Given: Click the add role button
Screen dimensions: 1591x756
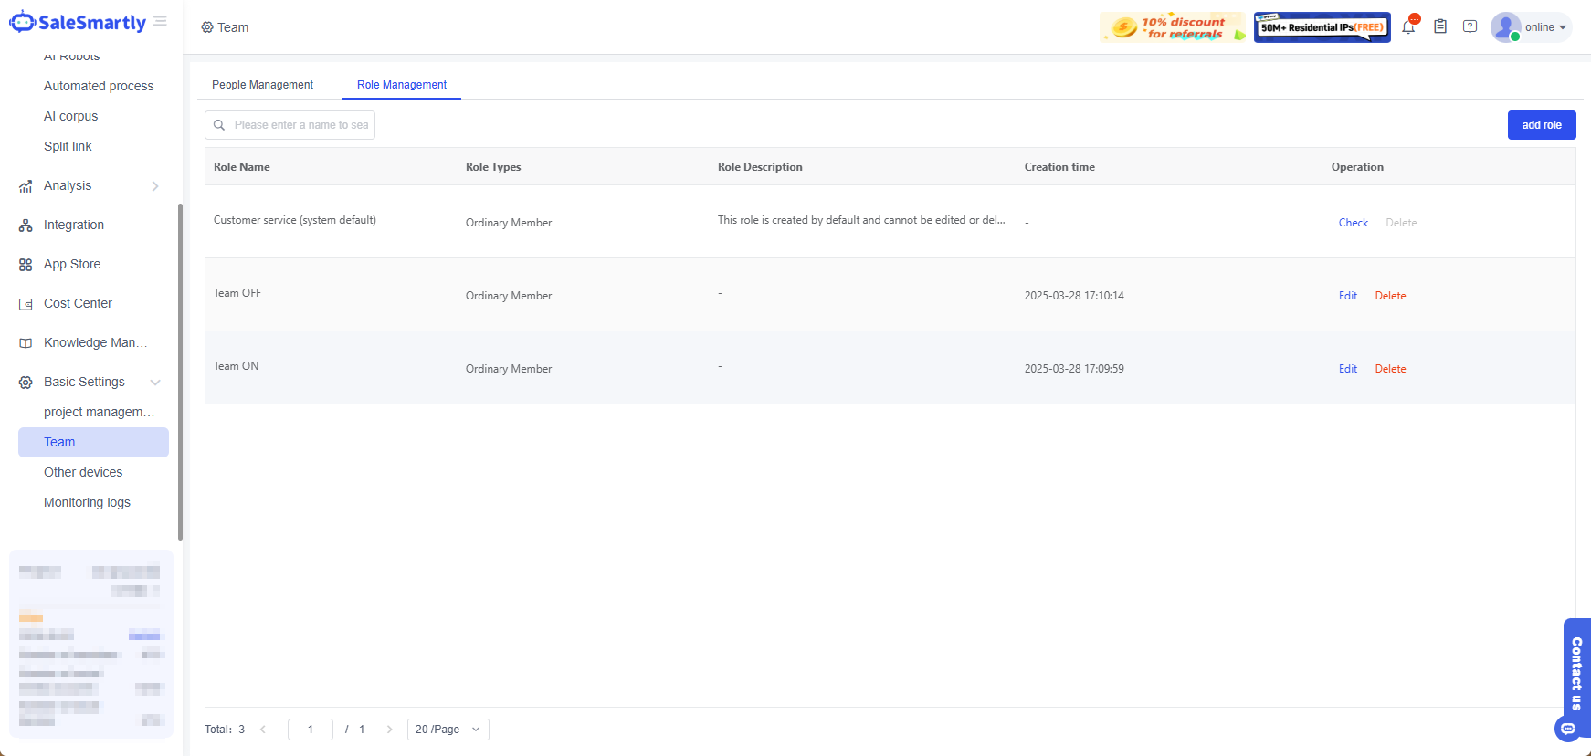Looking at the screenshot, I should click(x=1541, y=125).
